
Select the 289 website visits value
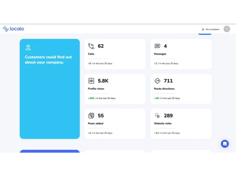tap(168, 116)
